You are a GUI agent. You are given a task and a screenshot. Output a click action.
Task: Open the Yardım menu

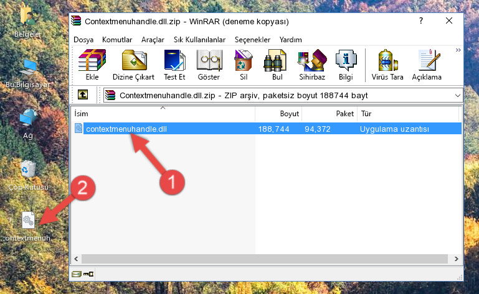click(290, 40)
